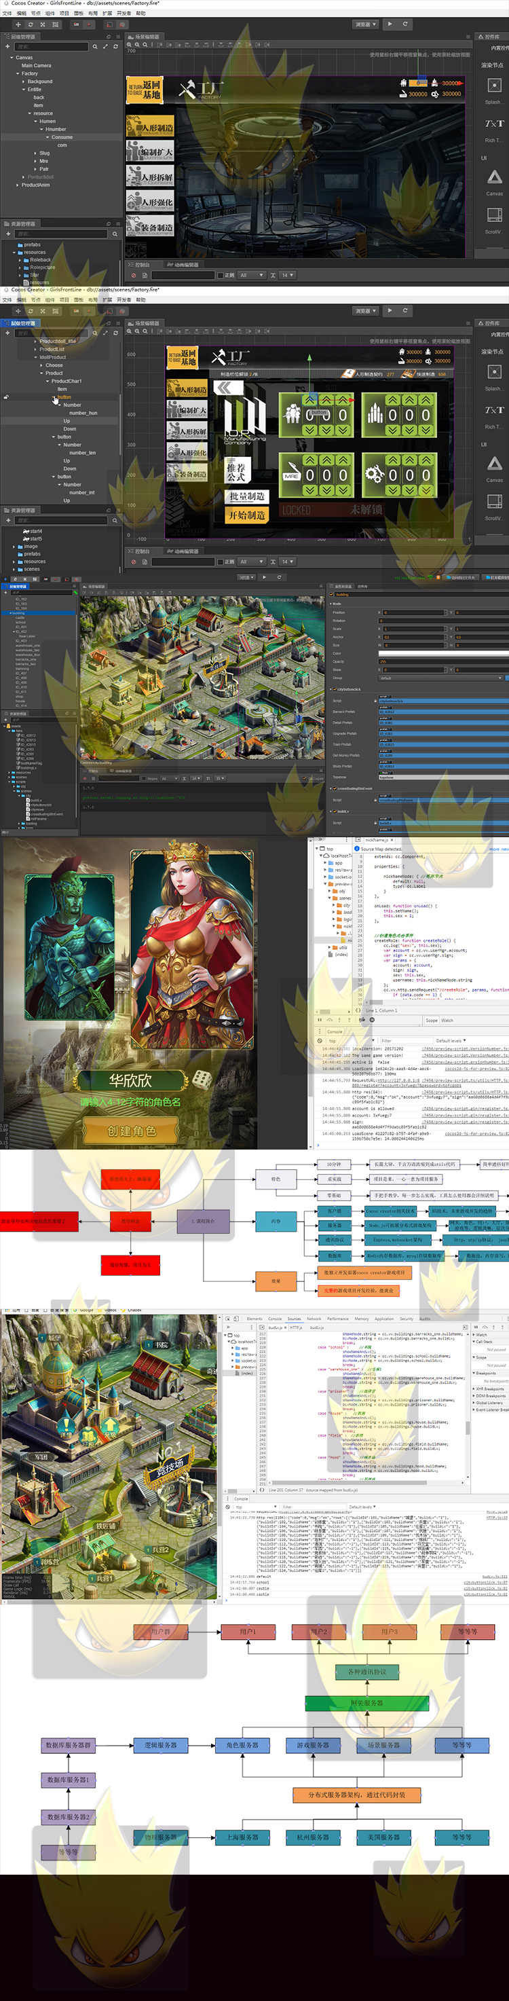Add the Splash sprite widget in the first Cocos window
Viewport: 509px width, 2001px height.
pos(493,85)
